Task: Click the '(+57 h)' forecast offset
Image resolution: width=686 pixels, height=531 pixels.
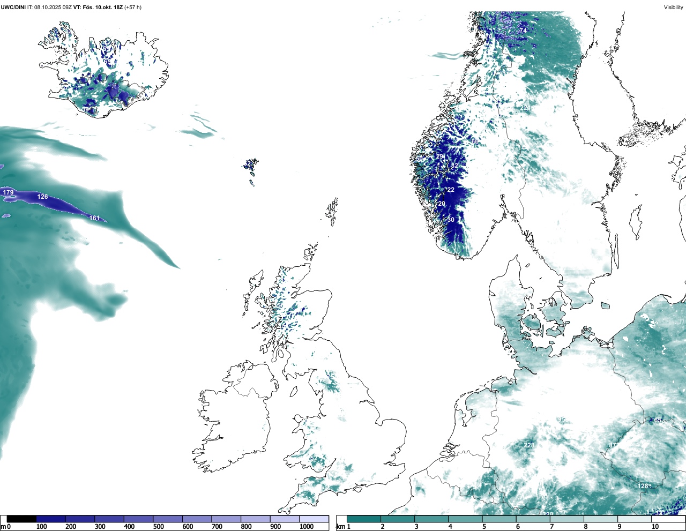Action: 133,8
